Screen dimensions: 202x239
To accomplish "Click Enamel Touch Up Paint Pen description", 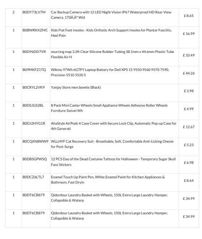I will click(x=108, y=179).
